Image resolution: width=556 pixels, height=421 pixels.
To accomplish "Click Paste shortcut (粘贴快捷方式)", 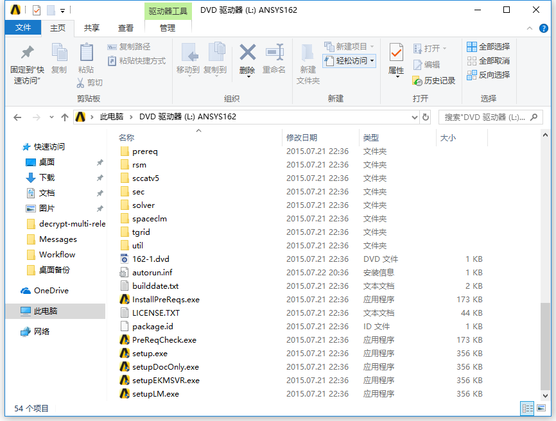I will click(x=137, y=60).
